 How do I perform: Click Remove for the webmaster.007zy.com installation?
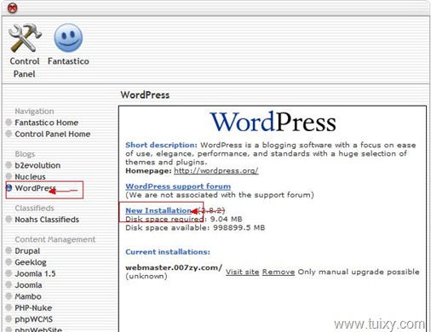point(279,272)
